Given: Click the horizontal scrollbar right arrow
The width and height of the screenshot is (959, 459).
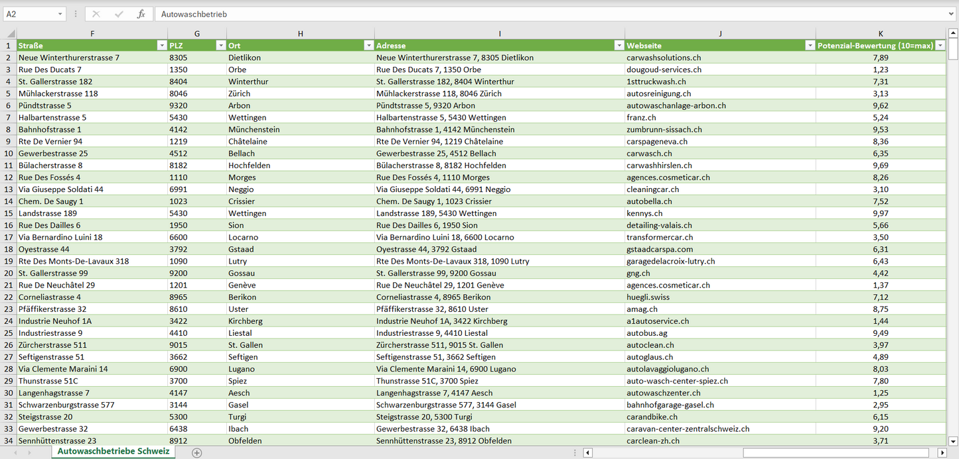Looking at the screenshot, I should coord(941,452).
